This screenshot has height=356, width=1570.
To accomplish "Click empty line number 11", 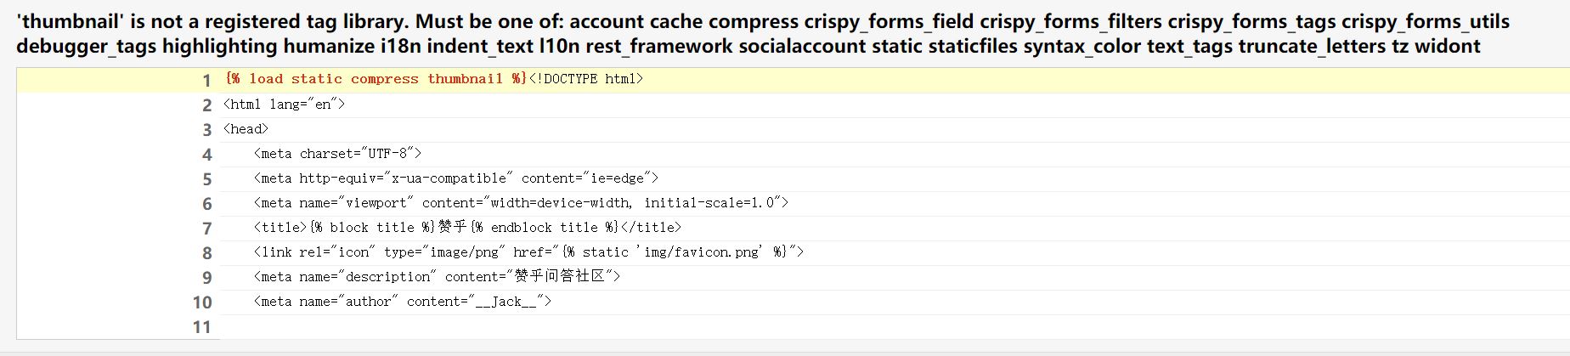I will click(x=201, y=327).
